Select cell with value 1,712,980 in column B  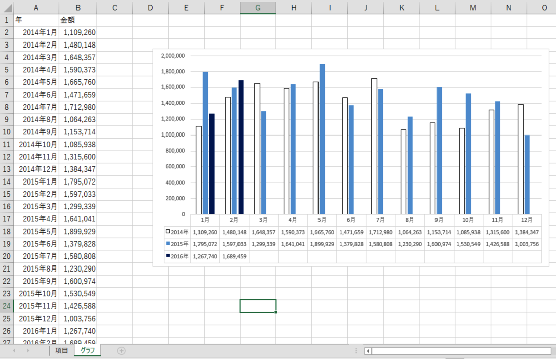click(x=78, y=107)
